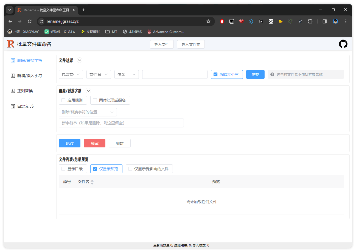Open the browser extensions puzzle icon

click(x=310, y=21)
